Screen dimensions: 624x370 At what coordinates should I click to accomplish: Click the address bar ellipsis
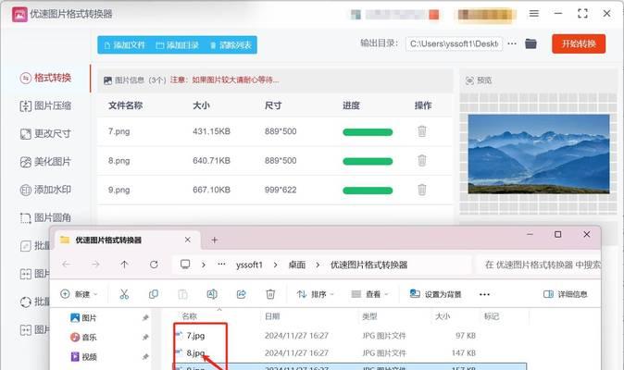[221, 265]
